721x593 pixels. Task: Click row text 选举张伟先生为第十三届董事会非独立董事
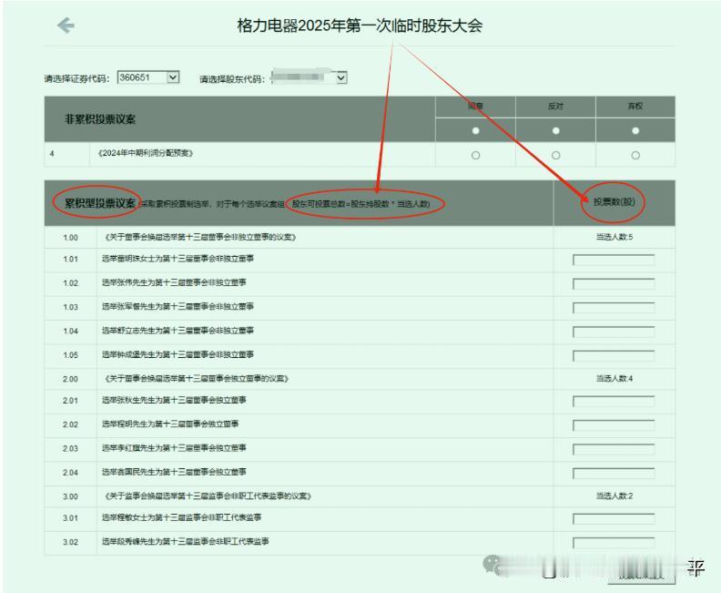pos(174,282)
